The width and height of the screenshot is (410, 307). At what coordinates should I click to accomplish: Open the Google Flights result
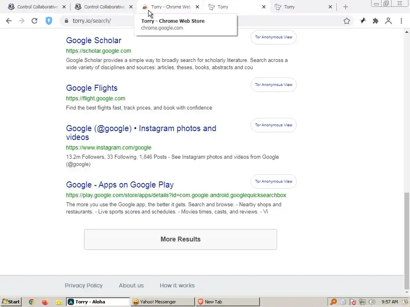(92, 88)
